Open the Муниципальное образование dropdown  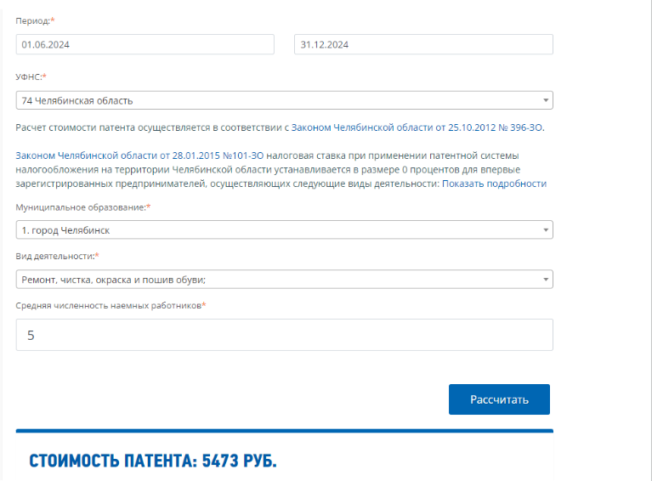click(x=285, y=230)
